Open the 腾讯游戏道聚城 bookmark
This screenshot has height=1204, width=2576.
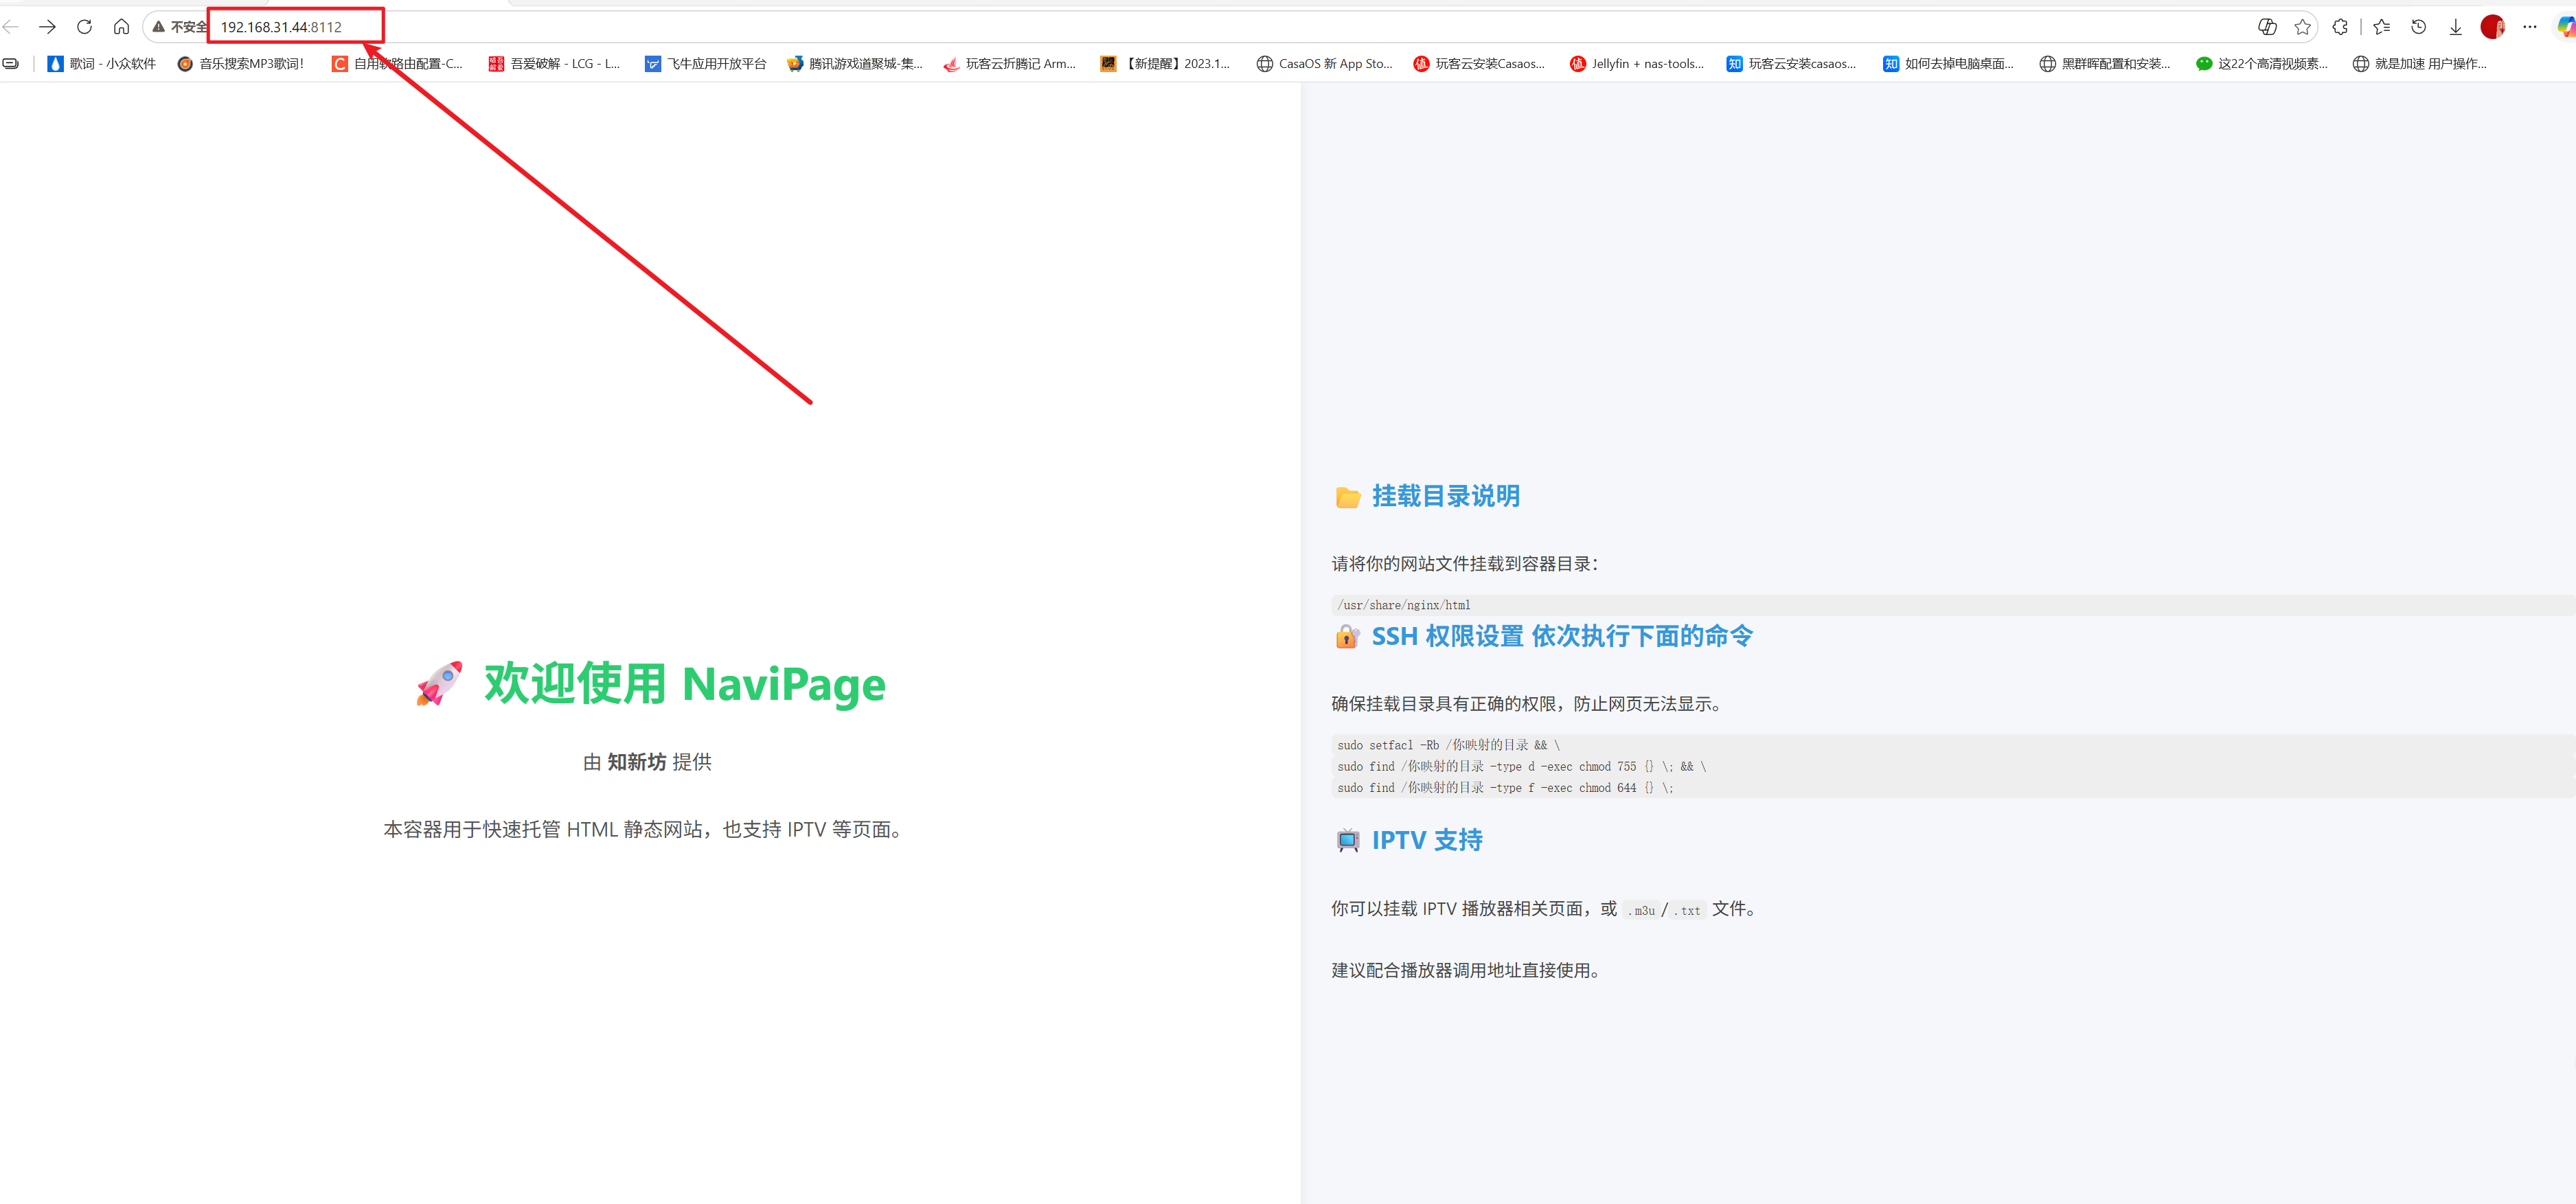[855, 64]
